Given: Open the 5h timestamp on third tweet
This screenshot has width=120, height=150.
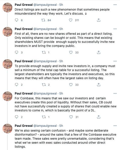Looking at the screenshot, I should 61,61.
